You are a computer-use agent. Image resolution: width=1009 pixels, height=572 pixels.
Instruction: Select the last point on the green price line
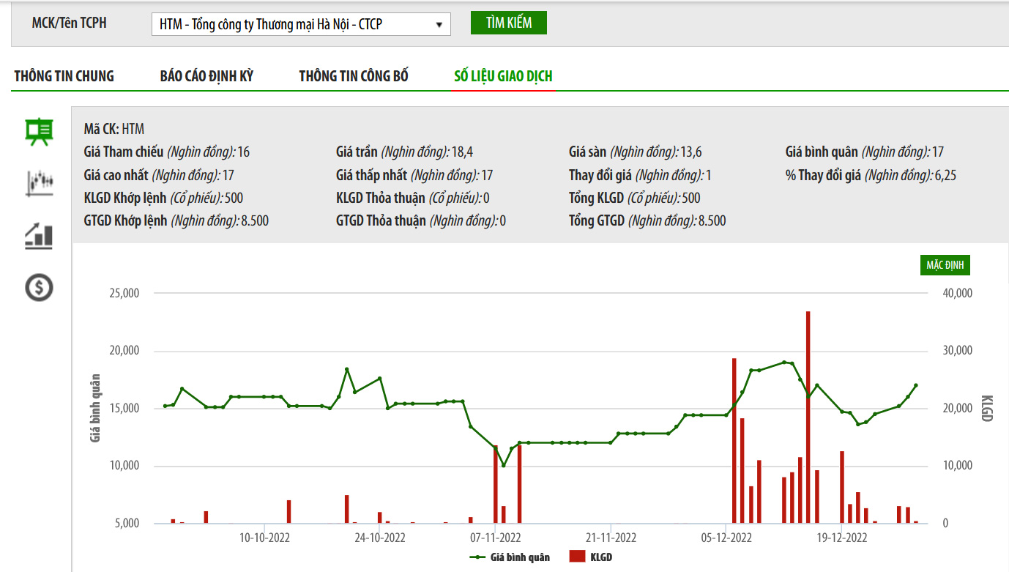(915, 385)
